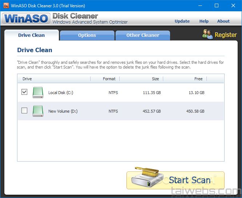
Task: Click the Register users icon
Action: [x=207, y=35]
